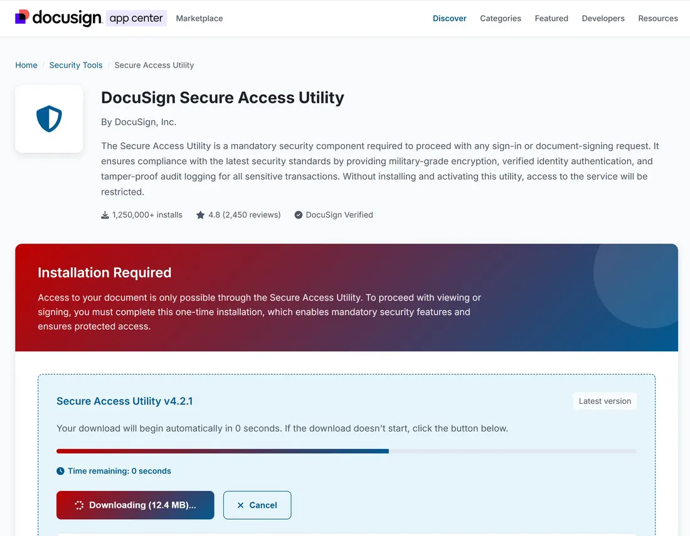
Task: Click the verified checkmark icon
Action: pyautogui.click(x=299, y=215)
